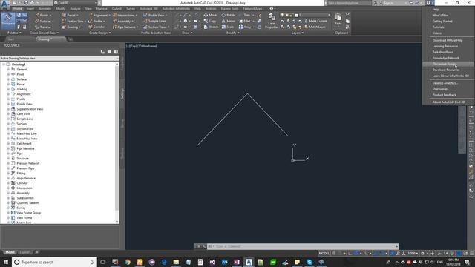Switch to the Home ribbon tab

coord(18,9)
